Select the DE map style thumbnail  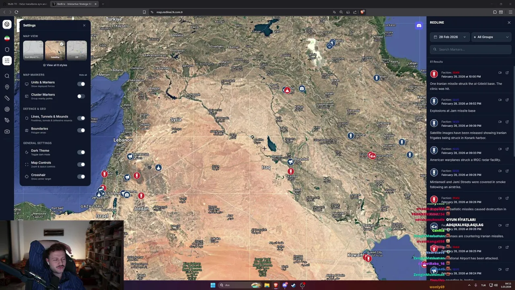pyautogui.click(x=76, y=50)
